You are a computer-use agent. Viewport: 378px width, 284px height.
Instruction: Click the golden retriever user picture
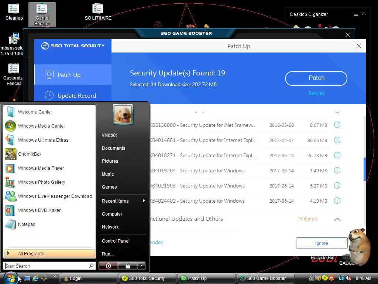123,114
